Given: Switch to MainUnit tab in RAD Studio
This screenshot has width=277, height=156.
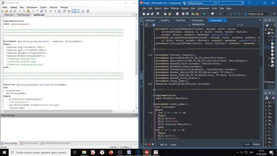Looking at the screenshot, I should 150,20.
